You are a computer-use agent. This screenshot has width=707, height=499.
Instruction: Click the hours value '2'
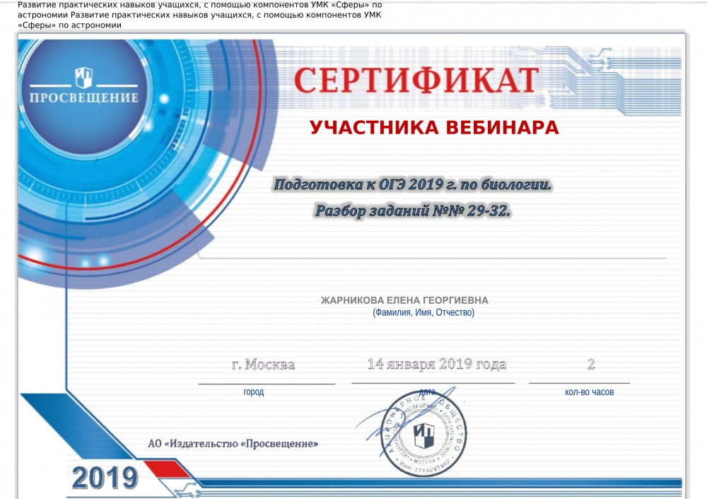click(591, 364)
